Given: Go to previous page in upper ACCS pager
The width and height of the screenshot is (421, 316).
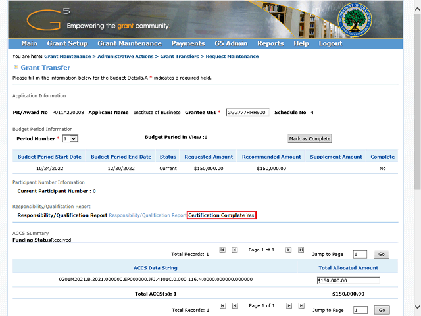Looking at the screenshot, I should (x=234, y=250).
